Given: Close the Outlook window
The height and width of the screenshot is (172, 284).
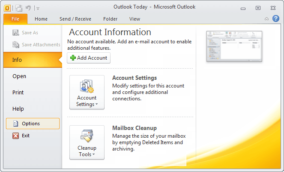Looking at the screenshot, I should tap(273, 8).
